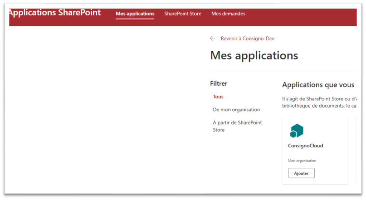This screenshot has height=200, width=366.
Task: Switch to the SharePoint Store tab
Action: [183, 14]
